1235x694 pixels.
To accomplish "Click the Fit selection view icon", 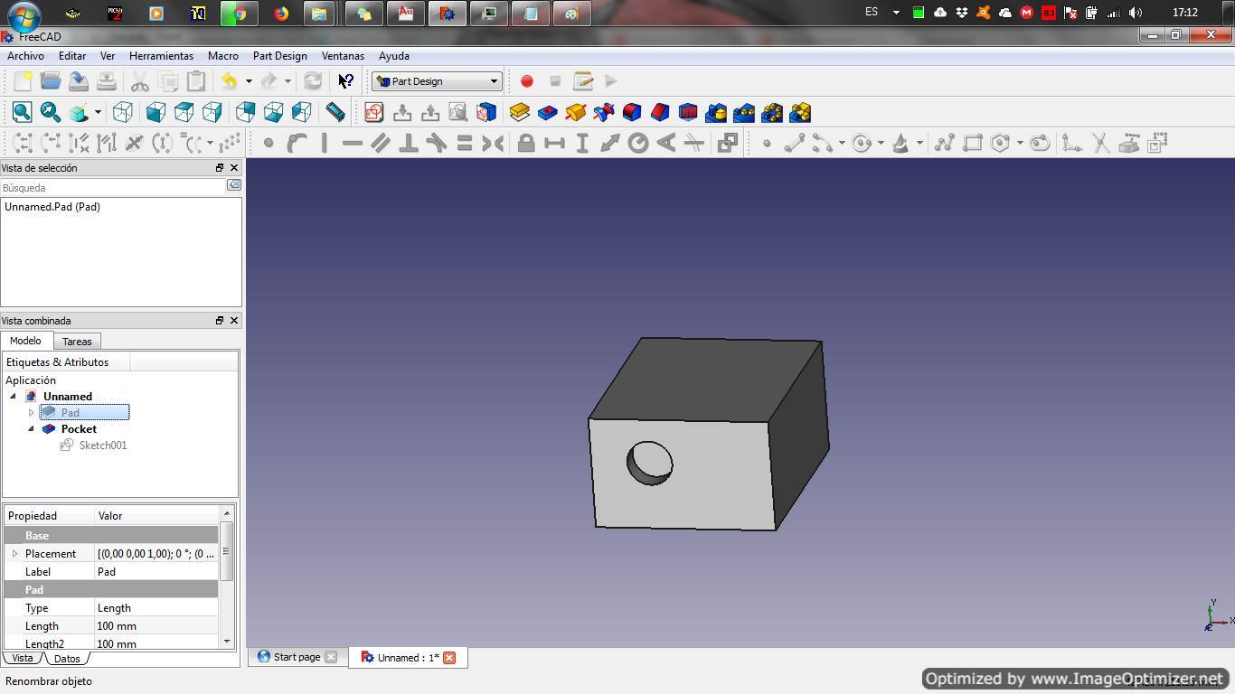I will pos(51,112).
